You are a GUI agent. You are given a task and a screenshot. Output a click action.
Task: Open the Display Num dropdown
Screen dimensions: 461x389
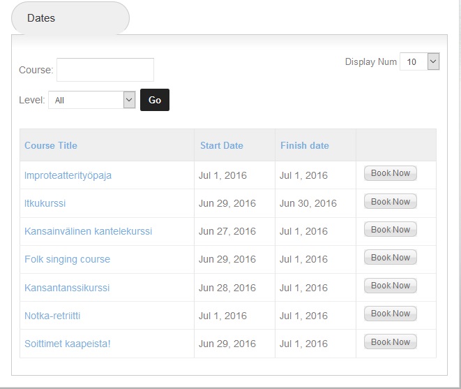(x=419, y=62)
